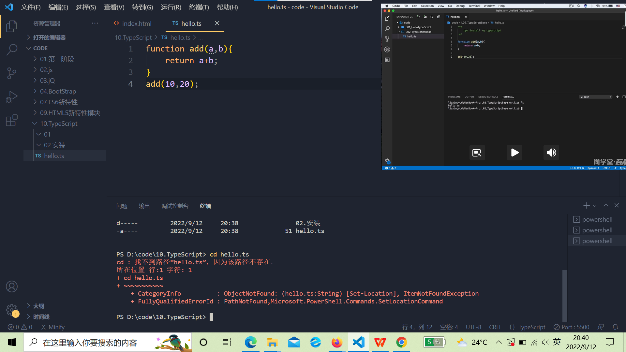The height and width of the screenshot is (352, 626).
Task: Open the 文件(F) menu
Action: (x=31, y=7)
